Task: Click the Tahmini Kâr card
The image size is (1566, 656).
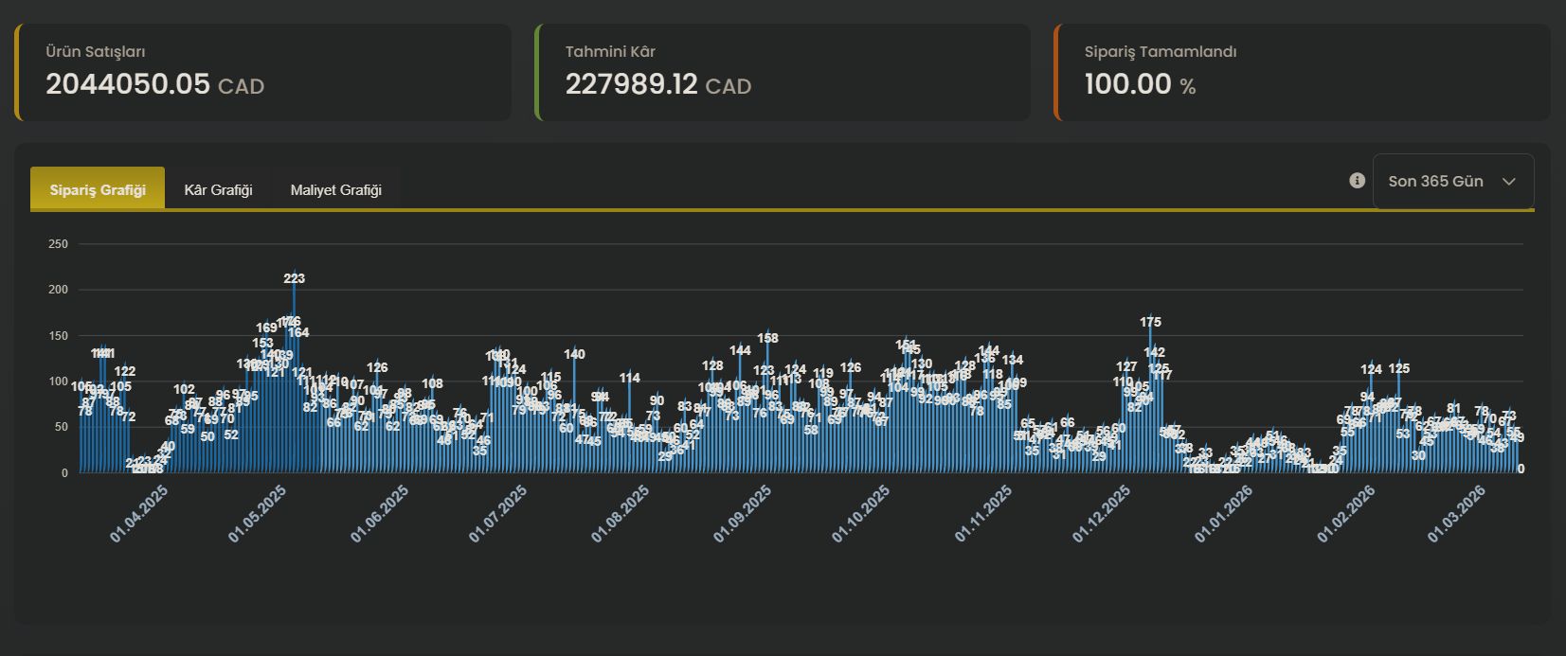Action: 783,73
